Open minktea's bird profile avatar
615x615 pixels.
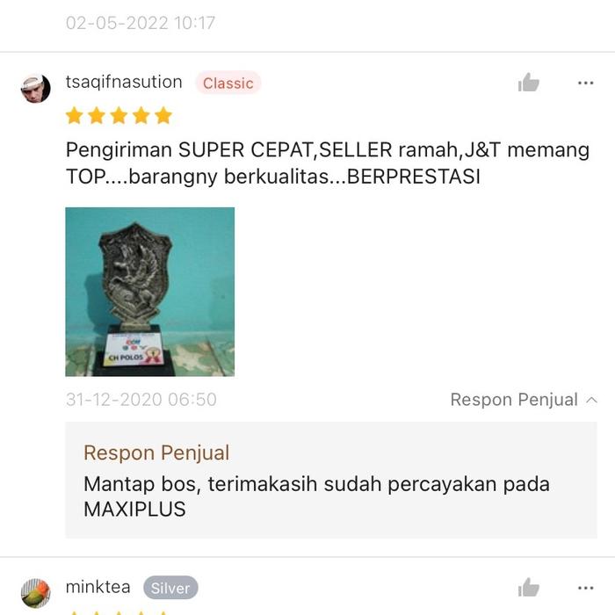[x=35, y=593]
